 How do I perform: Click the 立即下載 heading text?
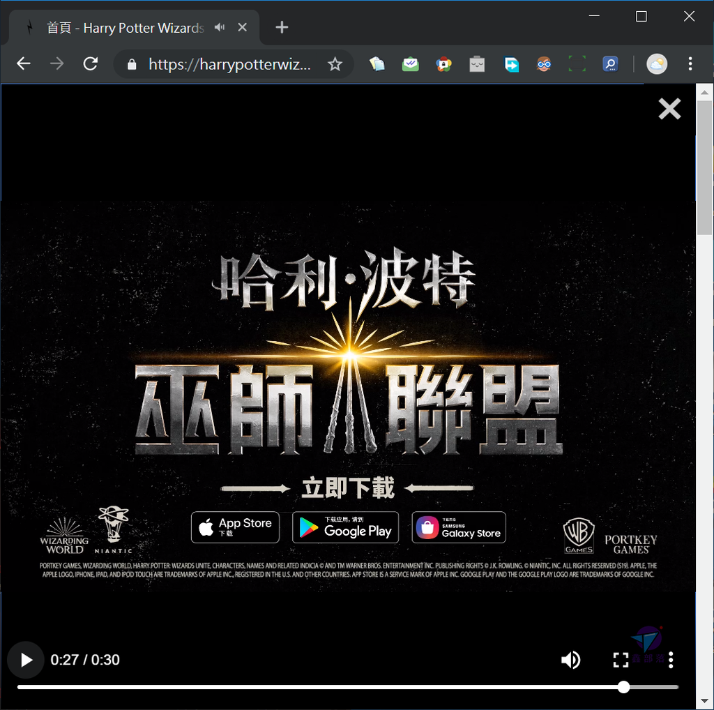pos(348,488)
